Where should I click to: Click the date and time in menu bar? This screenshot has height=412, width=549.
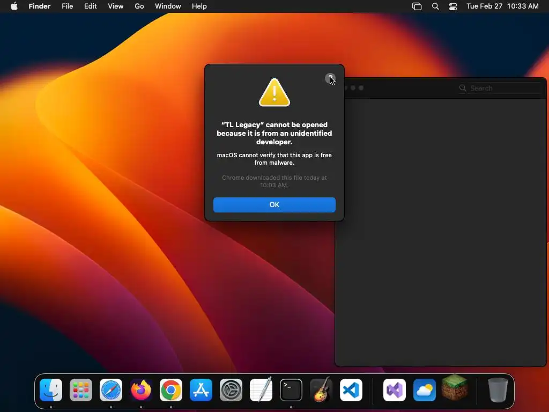tap(502, 6)
